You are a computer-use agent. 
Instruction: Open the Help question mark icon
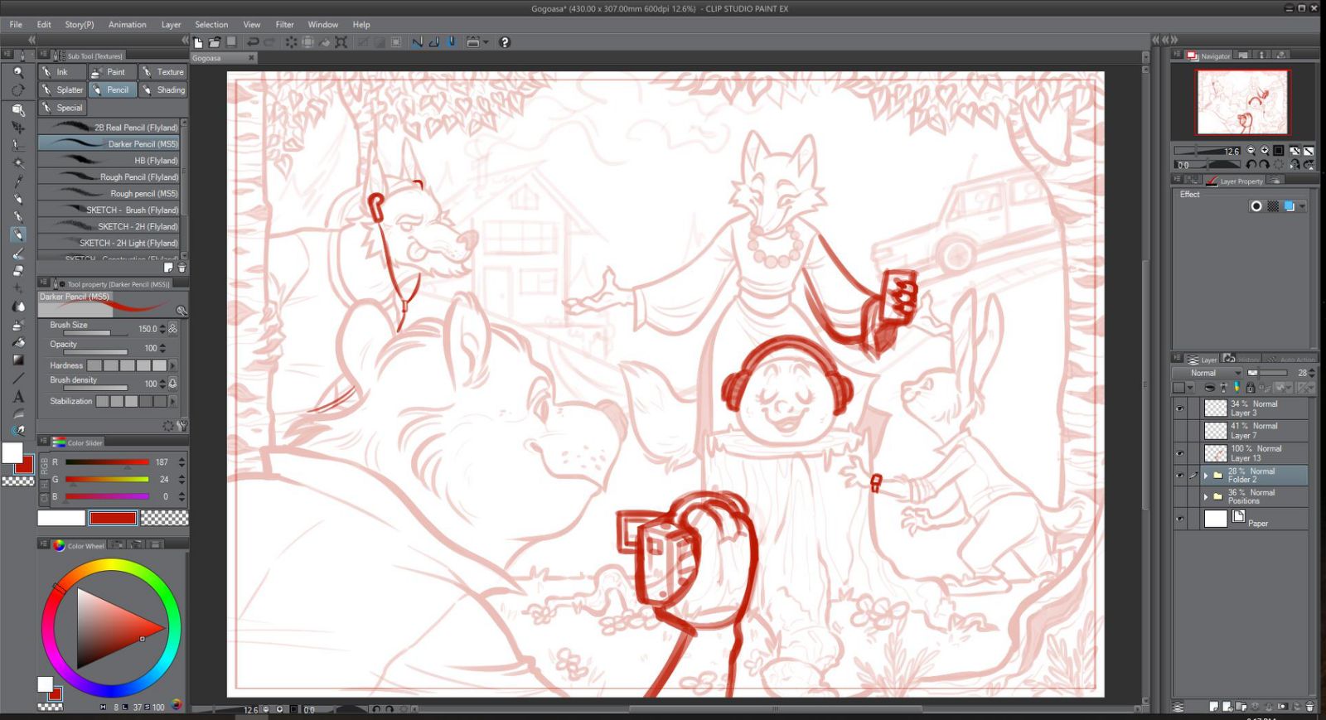coord(505,42)
